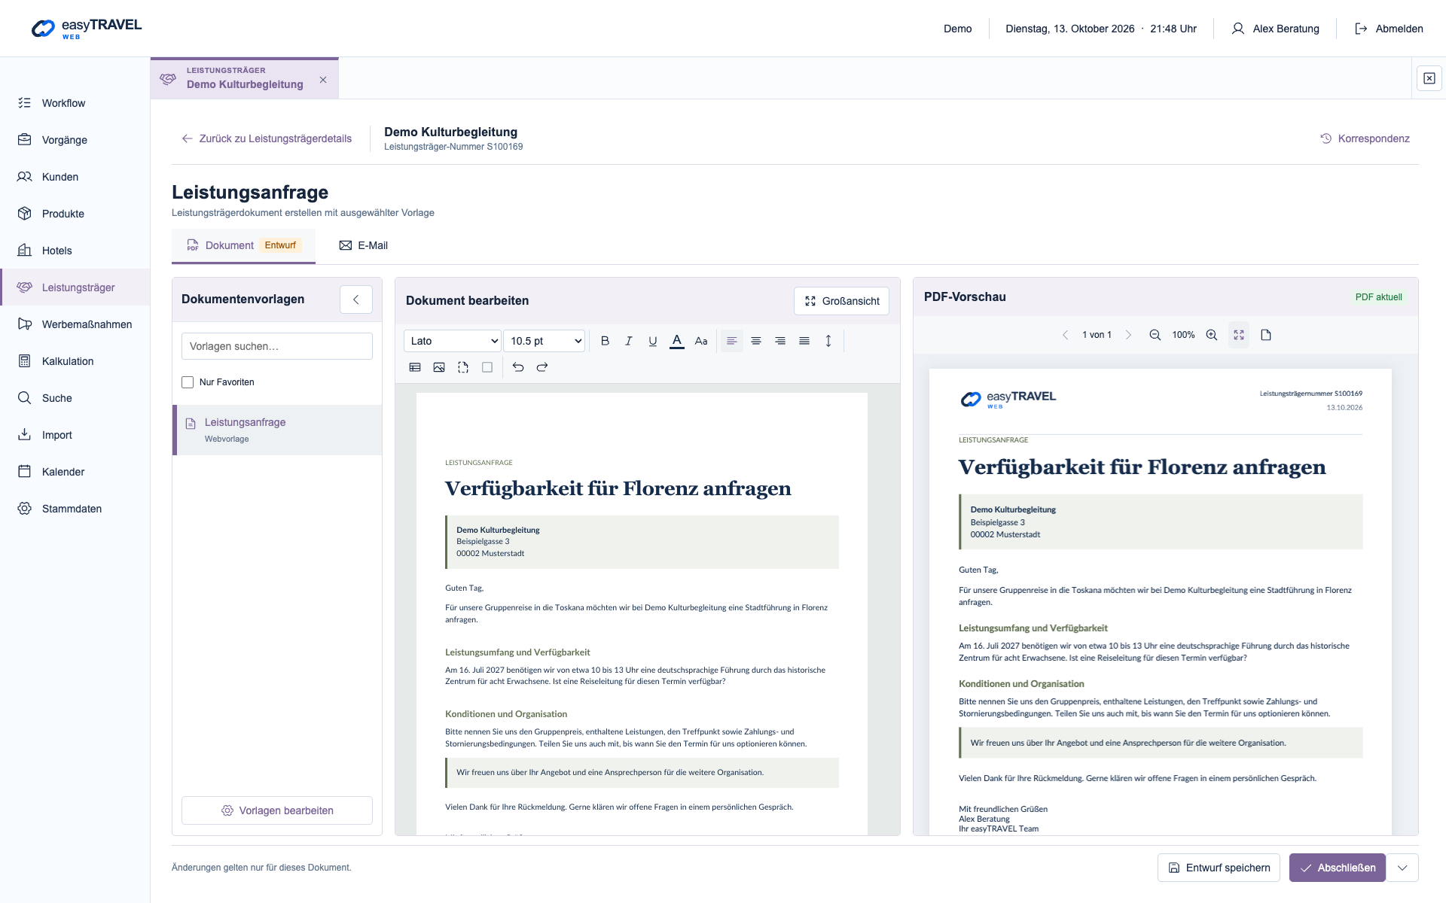Screen dimensions: 1446x903
Task: Open the text color picker
Action: tap(677, 341)
